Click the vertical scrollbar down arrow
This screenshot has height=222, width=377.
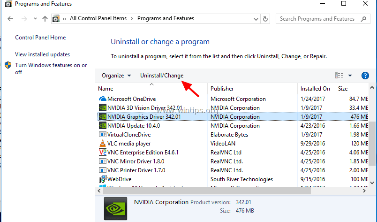pos(372,183)
